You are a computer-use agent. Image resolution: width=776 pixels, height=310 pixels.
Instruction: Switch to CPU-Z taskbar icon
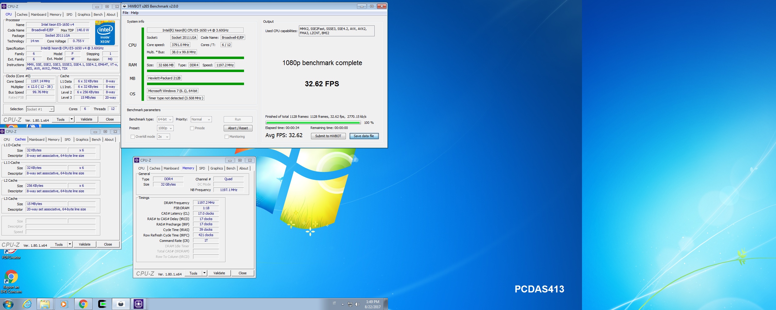click(139, 304)
